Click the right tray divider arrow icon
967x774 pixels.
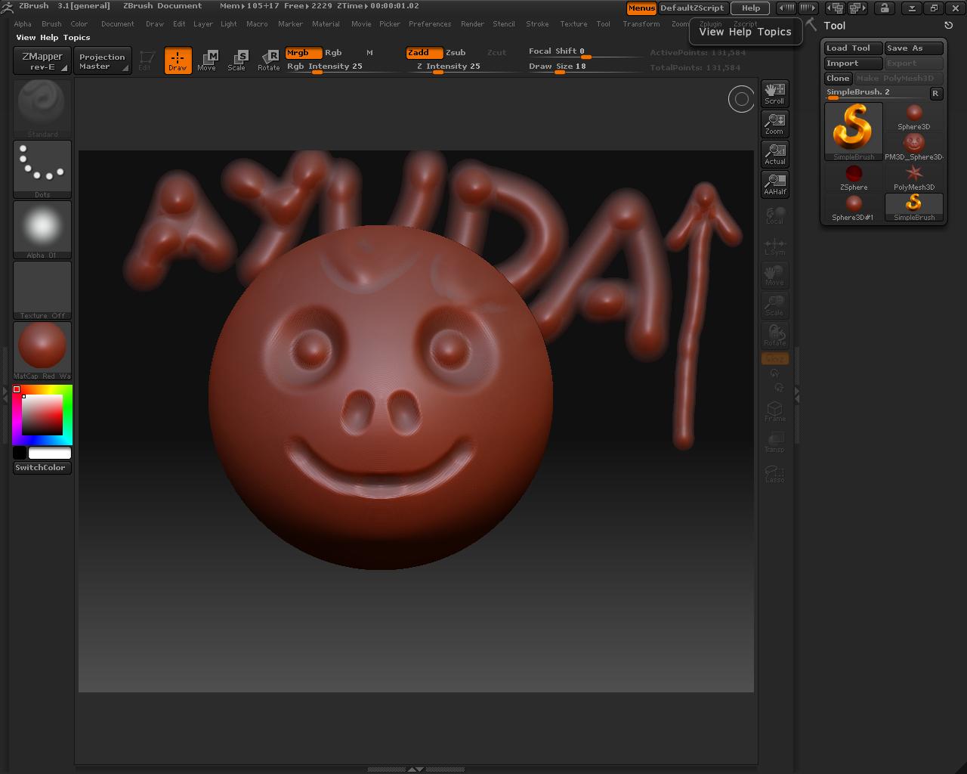(797, 394)
